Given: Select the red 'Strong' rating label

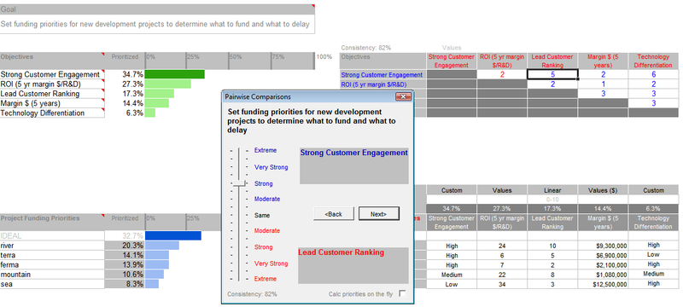Looking at the screenshot, I should coord(264,247).
